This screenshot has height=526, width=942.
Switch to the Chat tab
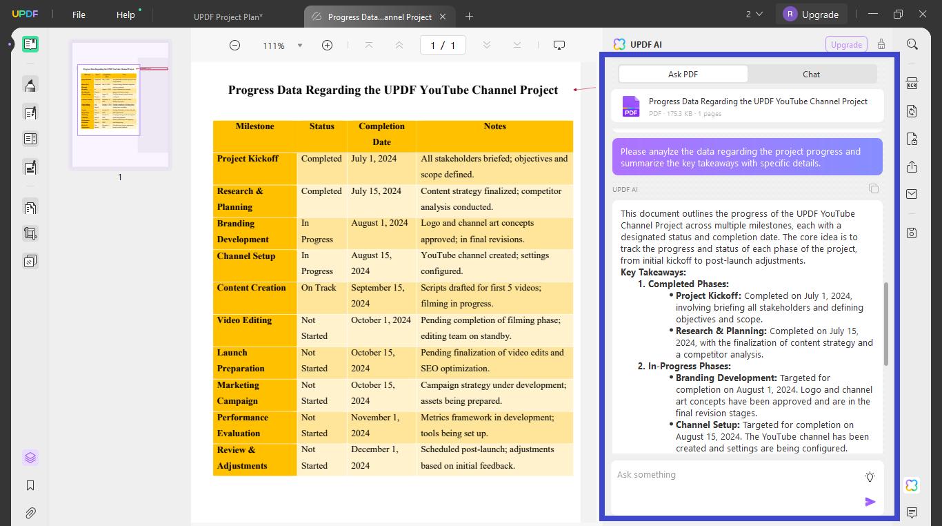tap(811, 74)
